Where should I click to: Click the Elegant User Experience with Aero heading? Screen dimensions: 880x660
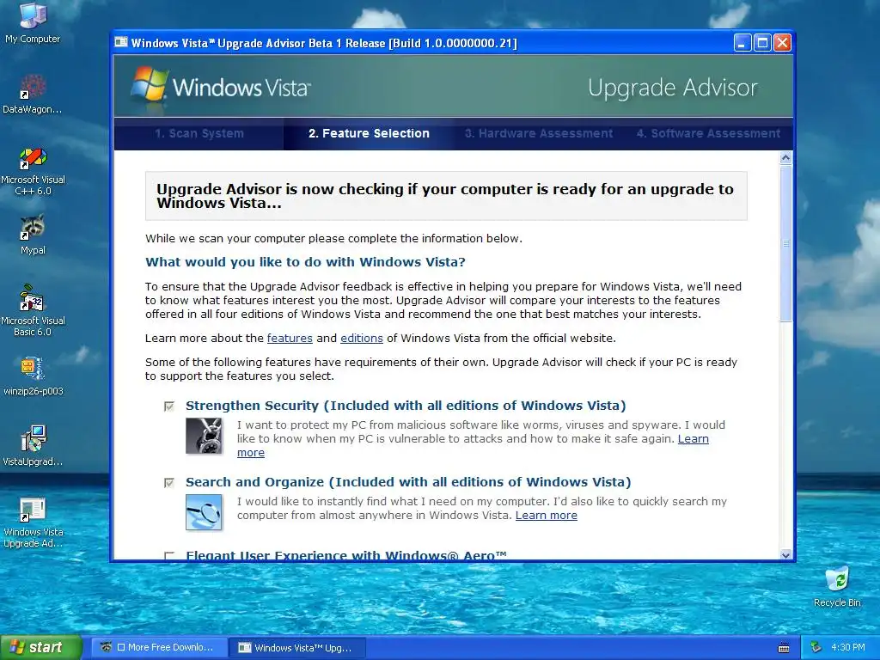tap(346, 555)
